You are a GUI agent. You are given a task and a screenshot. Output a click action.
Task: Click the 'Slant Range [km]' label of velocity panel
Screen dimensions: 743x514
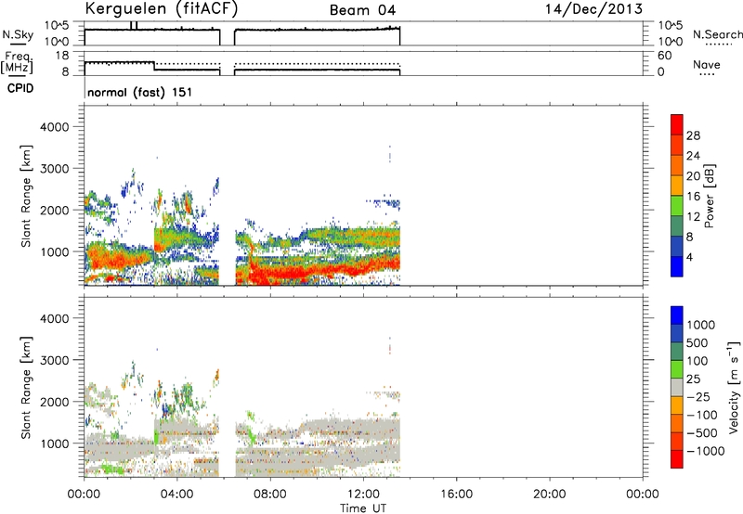26,387
